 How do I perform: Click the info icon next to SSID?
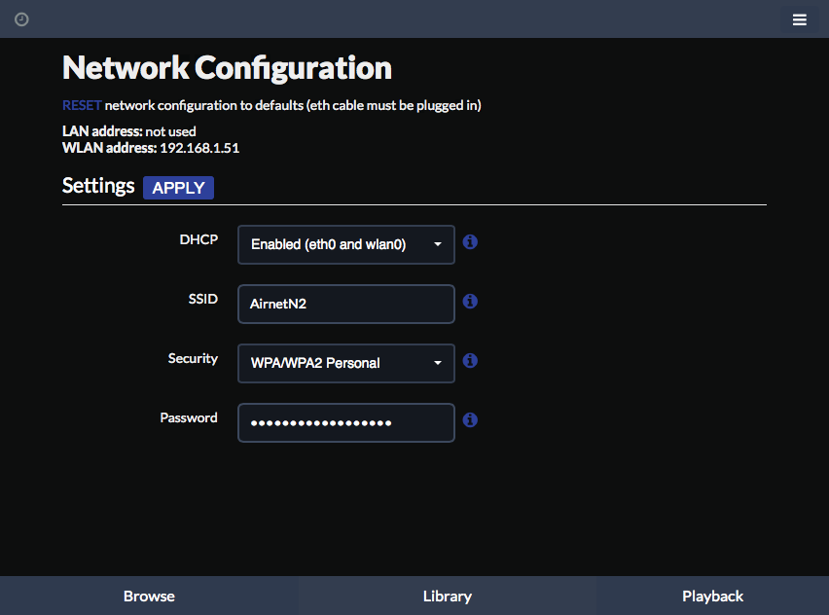coord(470,302)
